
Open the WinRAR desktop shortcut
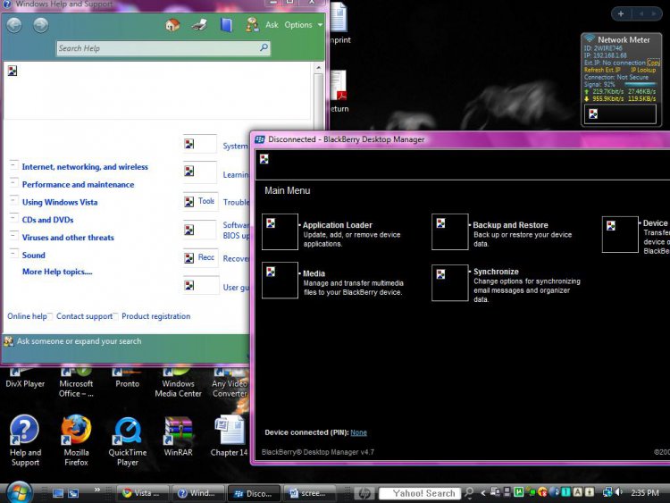click(x=178, y=436)
